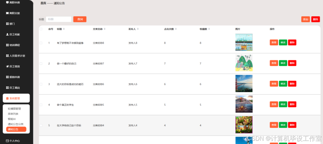Screen dimensions: 323x144
Task: Tick checkbox for 在大学给自己定个目标
Action: click(41, 125)
